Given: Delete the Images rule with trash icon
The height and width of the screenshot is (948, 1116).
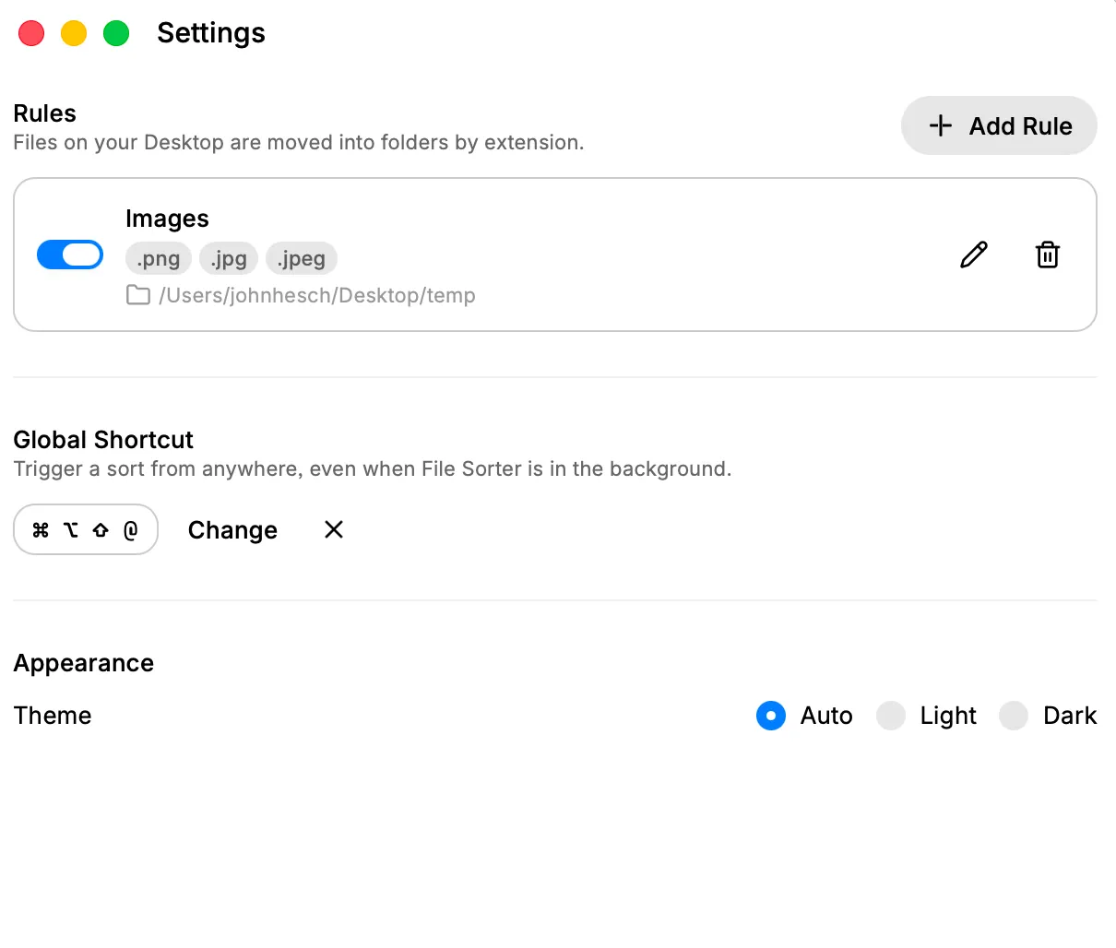Looking at the screenshot, I should 1048,255.
